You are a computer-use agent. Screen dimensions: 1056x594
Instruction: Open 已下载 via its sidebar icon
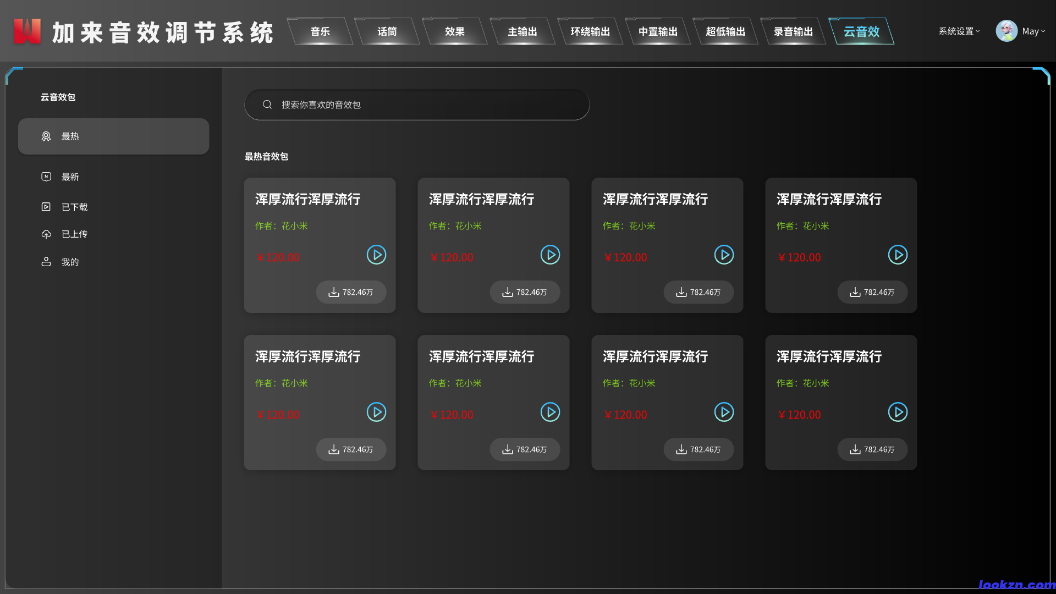46,207
